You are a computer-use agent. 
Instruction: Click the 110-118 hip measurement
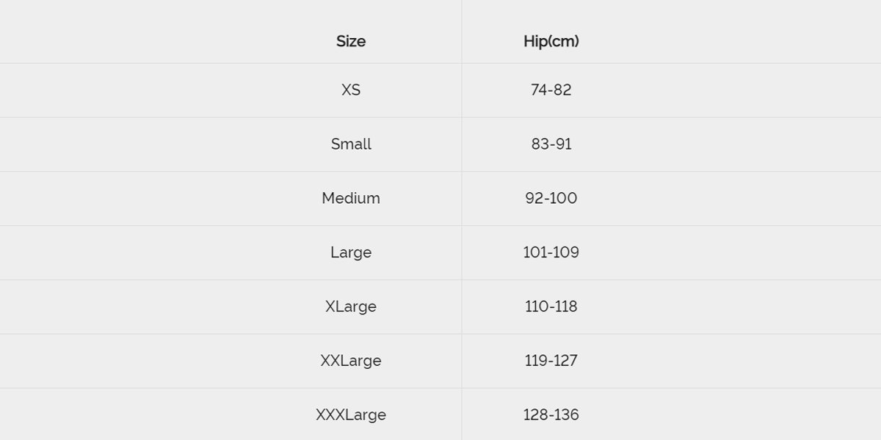(x=551, y=307)
